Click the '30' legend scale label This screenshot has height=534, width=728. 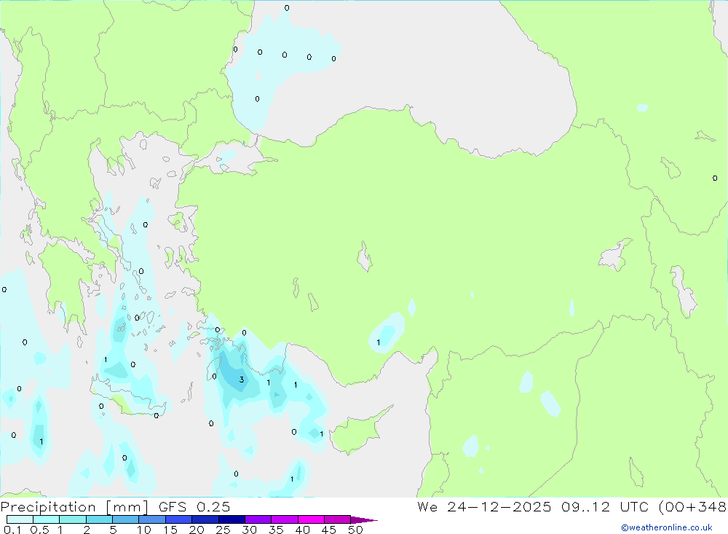click(250, 530)
